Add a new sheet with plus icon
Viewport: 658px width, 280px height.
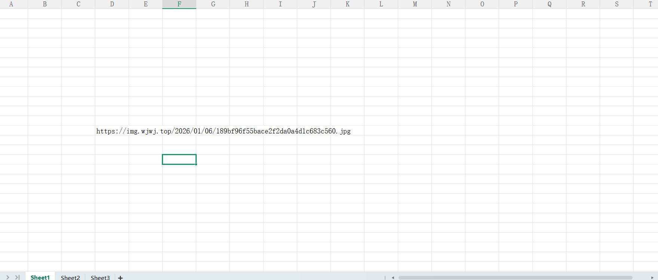(x=120, y=277)
